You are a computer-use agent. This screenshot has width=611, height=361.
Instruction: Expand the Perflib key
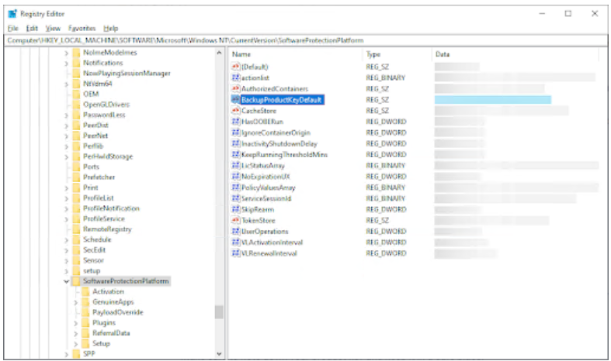coord(67,146)
